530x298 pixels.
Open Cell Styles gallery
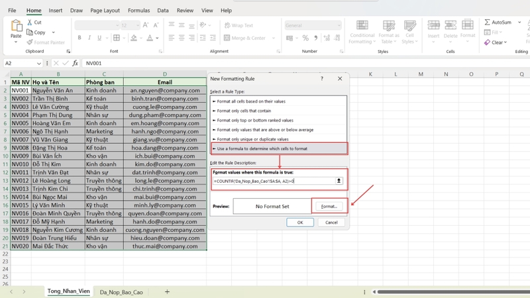tap(409, 32)
